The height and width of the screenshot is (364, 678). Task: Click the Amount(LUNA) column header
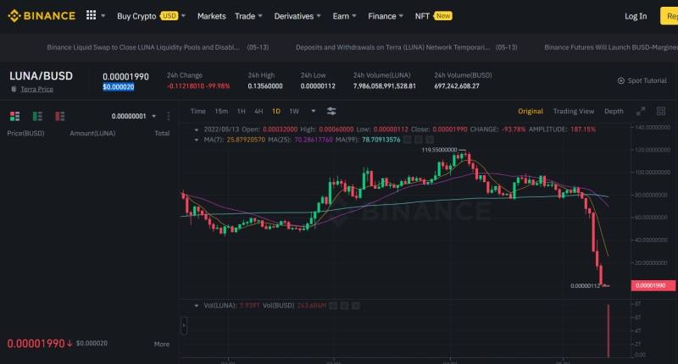tap(92, 134)
